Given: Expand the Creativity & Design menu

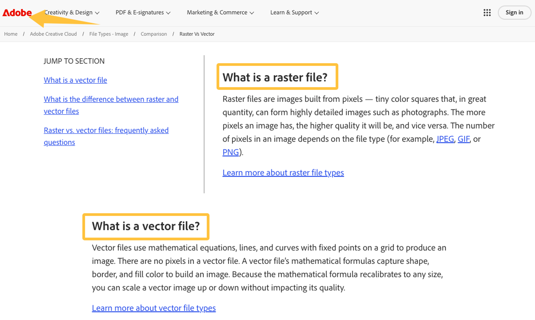Looking at the screenshot, I should (72, 13).
